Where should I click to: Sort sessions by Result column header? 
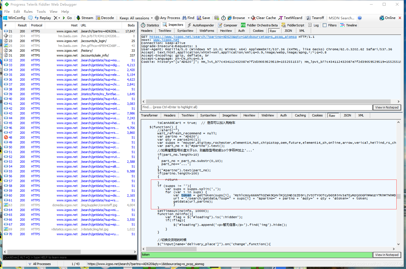coord(22,25)
